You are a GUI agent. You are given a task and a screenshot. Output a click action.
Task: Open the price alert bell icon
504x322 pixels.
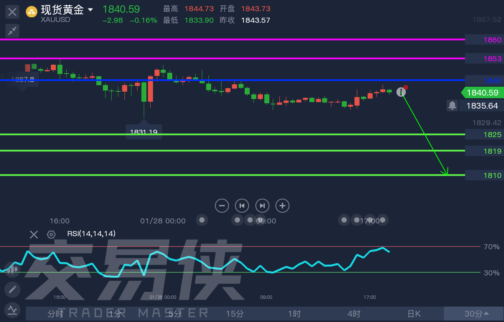click(x=452, y=105)
